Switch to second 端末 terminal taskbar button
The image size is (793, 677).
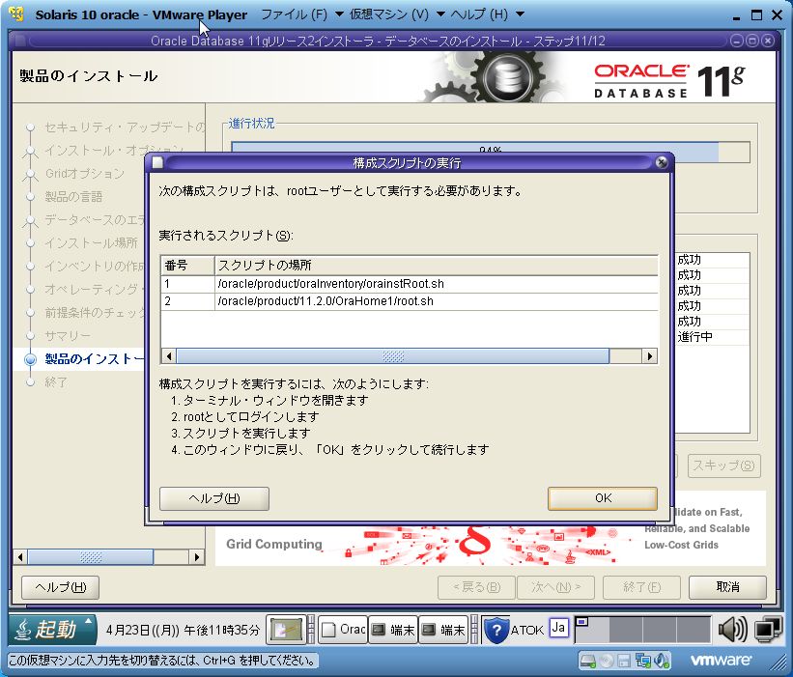443,630
